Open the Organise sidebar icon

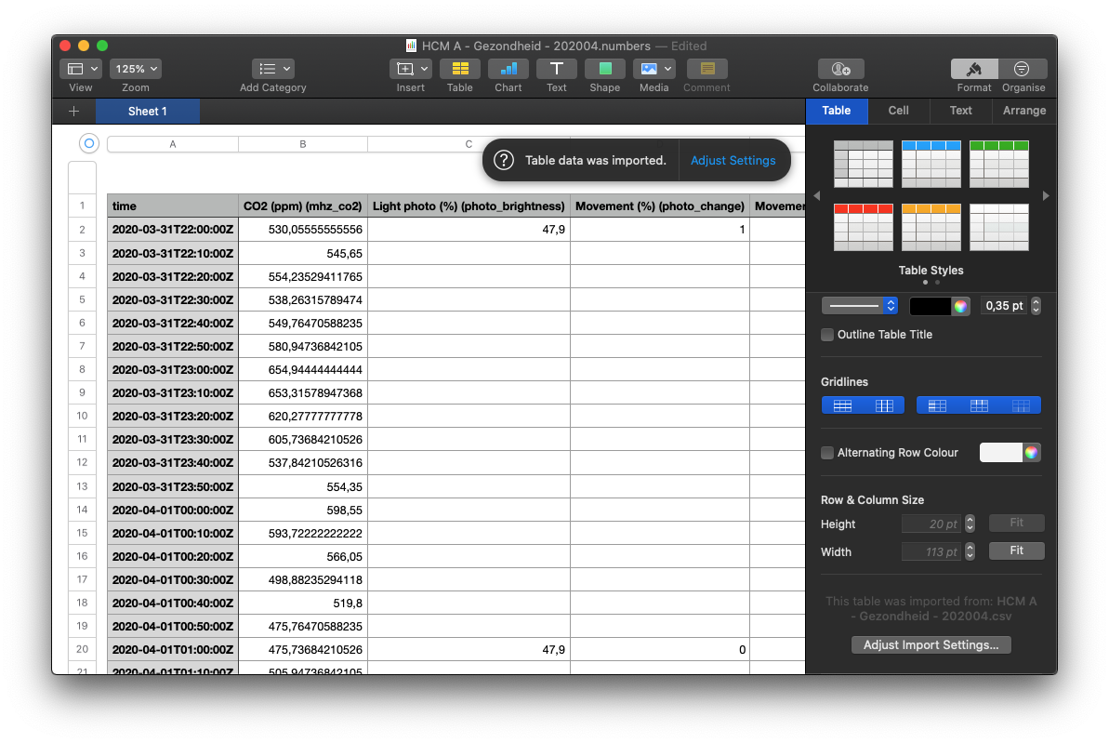(1023, 69)
